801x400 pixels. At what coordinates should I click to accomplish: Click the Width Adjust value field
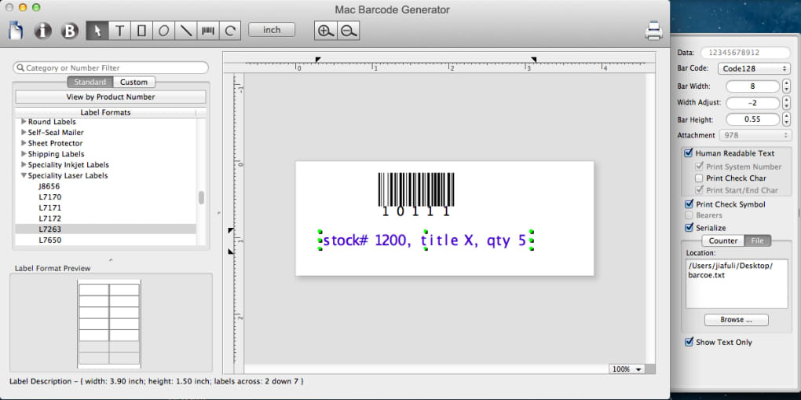pos(752,103)
